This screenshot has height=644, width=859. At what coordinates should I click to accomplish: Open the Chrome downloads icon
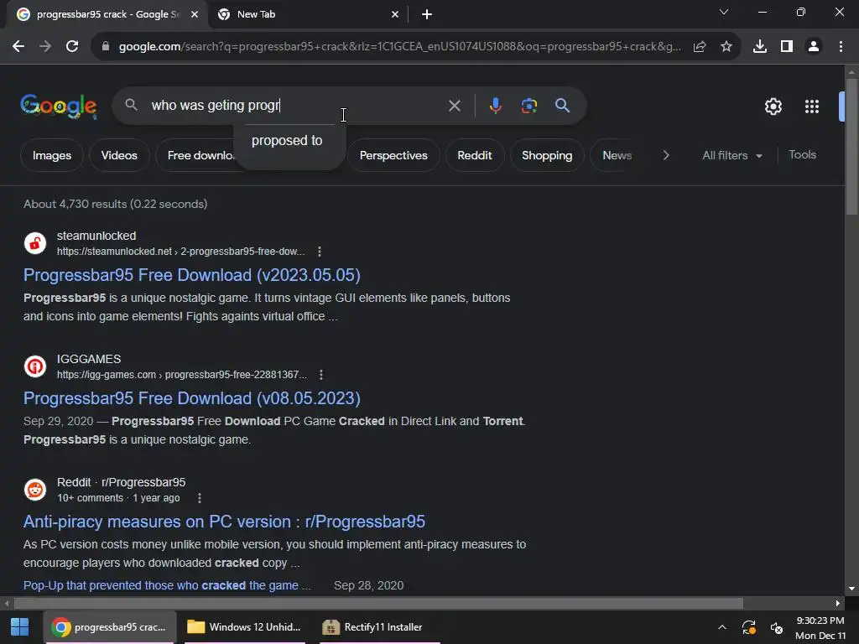760,47
